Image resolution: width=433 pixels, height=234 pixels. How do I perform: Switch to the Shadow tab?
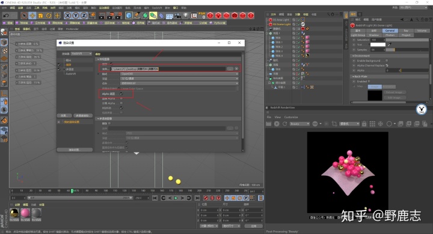pos(374,35)
